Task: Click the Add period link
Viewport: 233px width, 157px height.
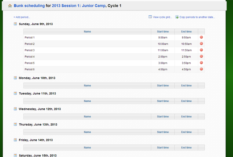Action: pyautogui.click(x=22, y=17)
